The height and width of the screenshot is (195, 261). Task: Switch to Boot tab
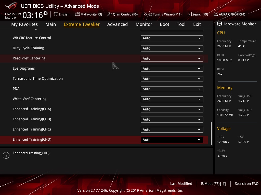click(x=164, y=24)
